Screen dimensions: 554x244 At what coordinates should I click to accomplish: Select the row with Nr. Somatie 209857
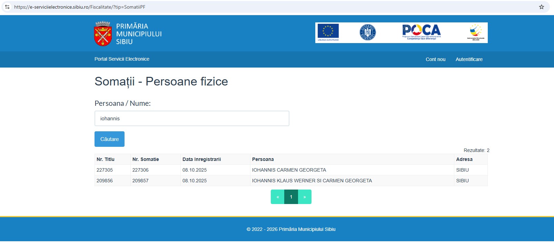coord(140,181)
